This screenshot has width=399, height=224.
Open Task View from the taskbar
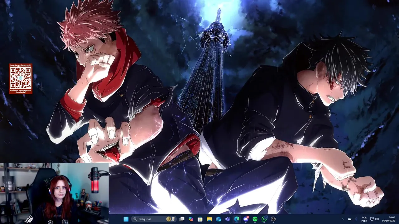coord(182,219)
